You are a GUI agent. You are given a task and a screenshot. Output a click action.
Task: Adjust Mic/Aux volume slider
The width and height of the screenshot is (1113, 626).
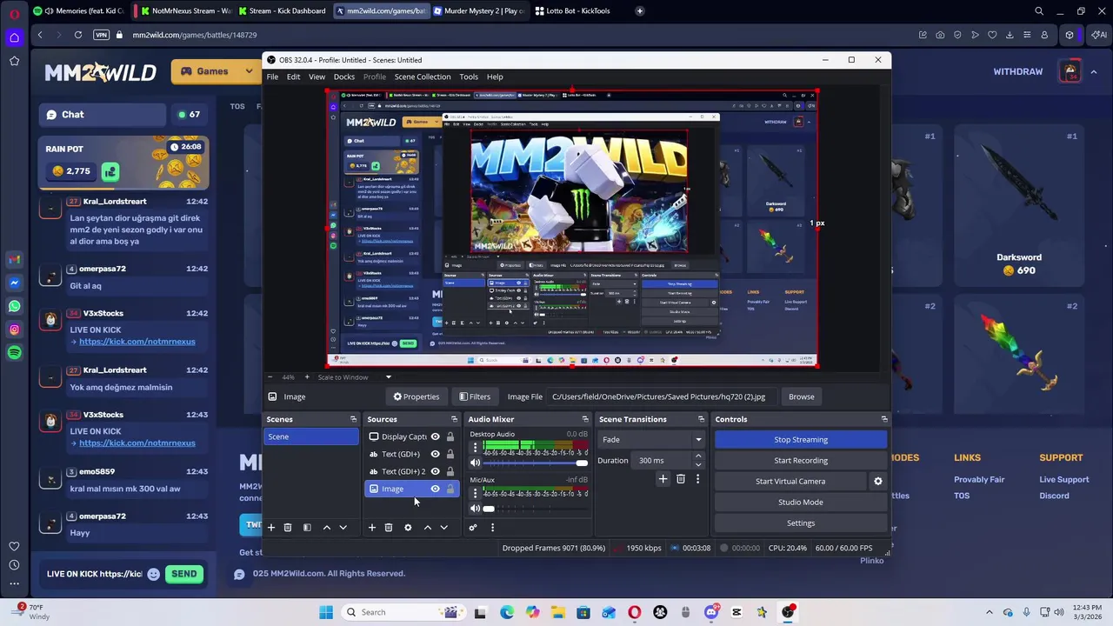(536, 509)
